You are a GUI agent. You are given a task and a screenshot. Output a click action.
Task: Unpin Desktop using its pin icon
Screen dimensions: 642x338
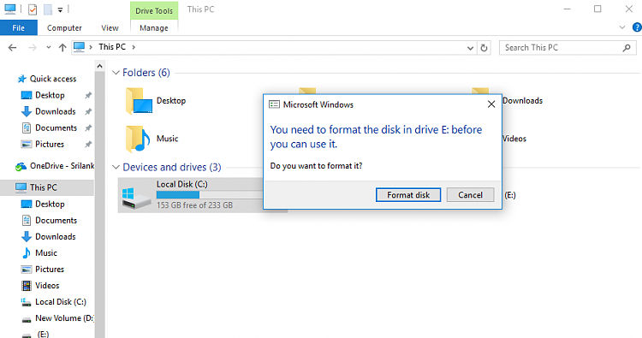(x=88, y=95)
